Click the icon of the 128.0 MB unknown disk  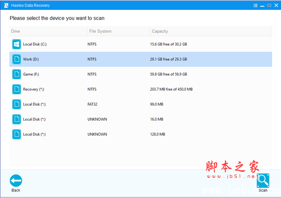16,134
